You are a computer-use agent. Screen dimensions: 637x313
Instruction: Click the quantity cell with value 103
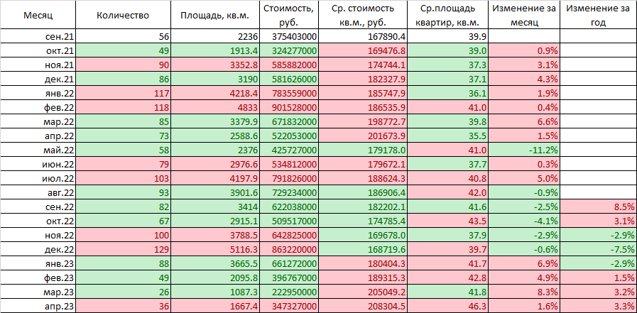click(123, 179)
